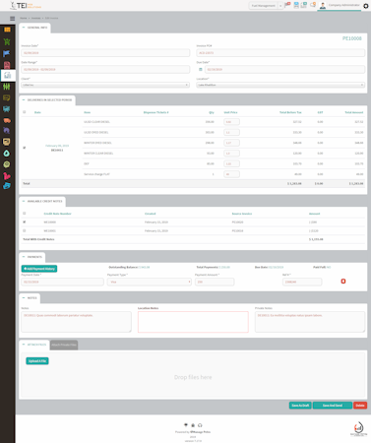Switch to the Attach Private Files tab

[64, 345]
